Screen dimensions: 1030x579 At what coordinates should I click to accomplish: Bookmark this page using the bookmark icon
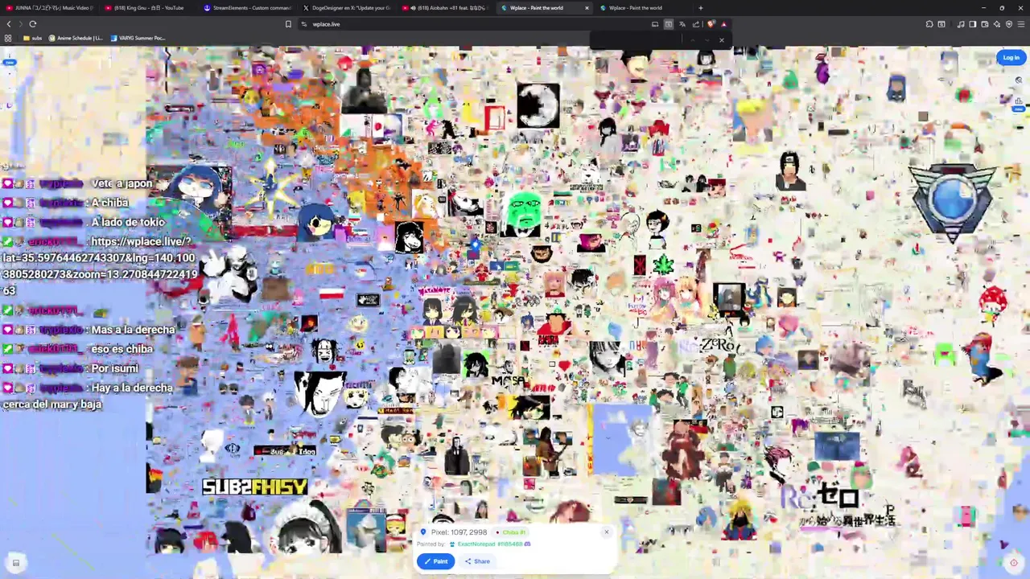288,24
